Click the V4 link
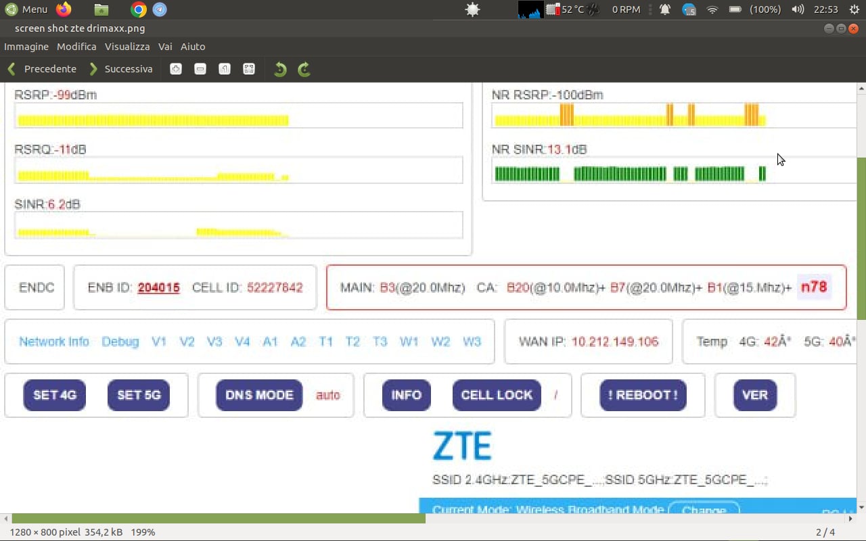866x541 pixels. (242, 342)
